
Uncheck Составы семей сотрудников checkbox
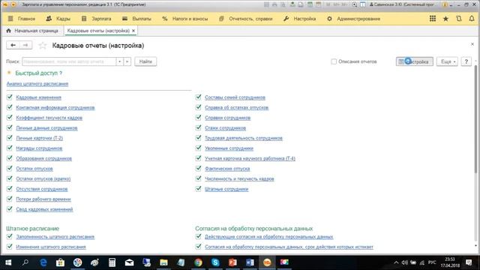(198, 97)
